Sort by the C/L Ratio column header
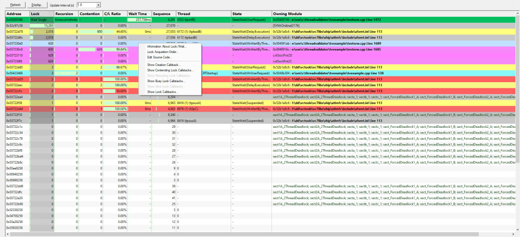The width and height of the screenshot is (520, 237). click(x=115, y=14)
